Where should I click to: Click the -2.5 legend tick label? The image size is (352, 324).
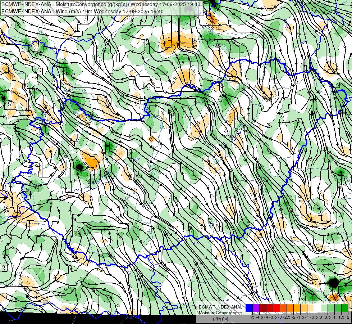point(287,317)
